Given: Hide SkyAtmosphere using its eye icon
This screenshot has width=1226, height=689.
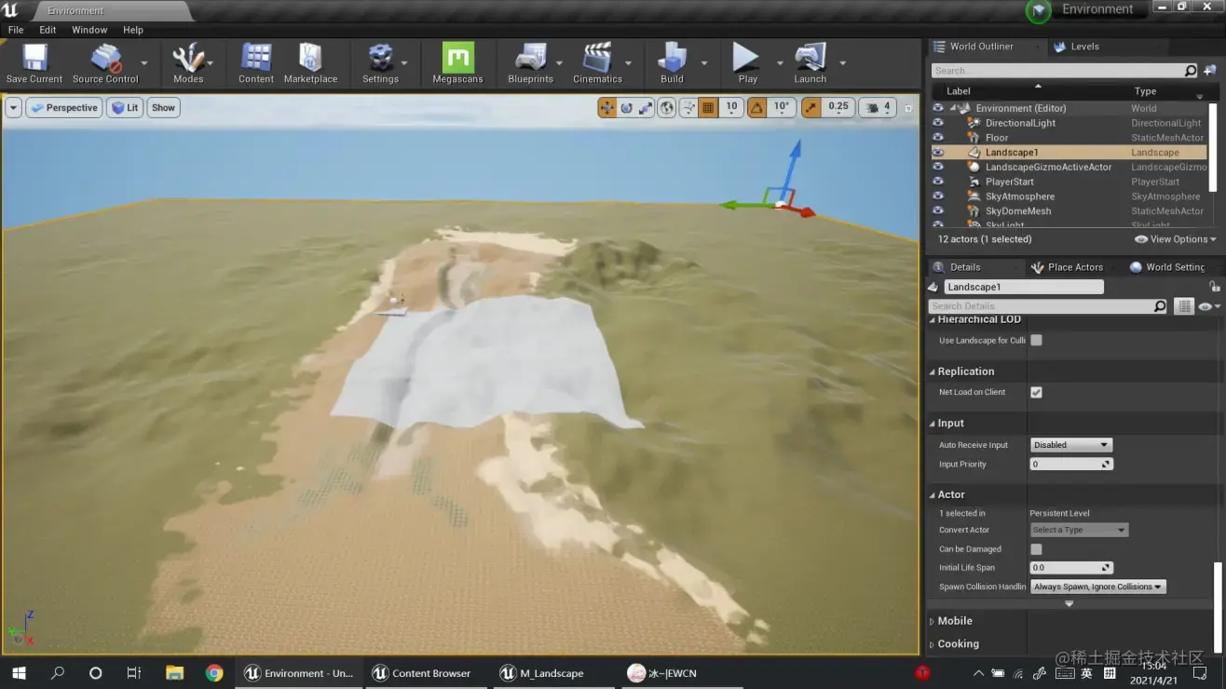Looking at the screenshot, I should (938, 196).
